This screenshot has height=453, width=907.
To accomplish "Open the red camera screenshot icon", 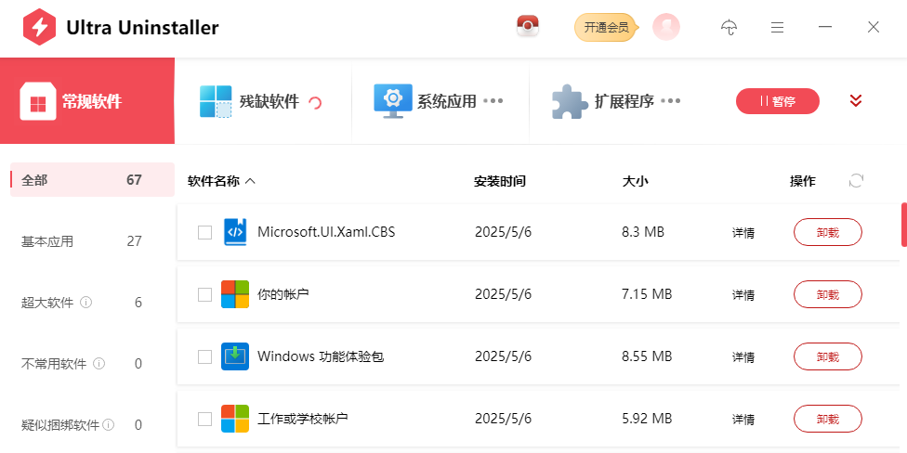I will click(528, 27).
